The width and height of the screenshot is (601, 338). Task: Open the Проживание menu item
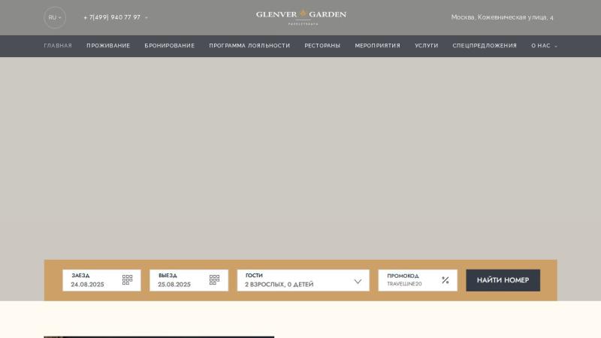(x=108, y=46)
